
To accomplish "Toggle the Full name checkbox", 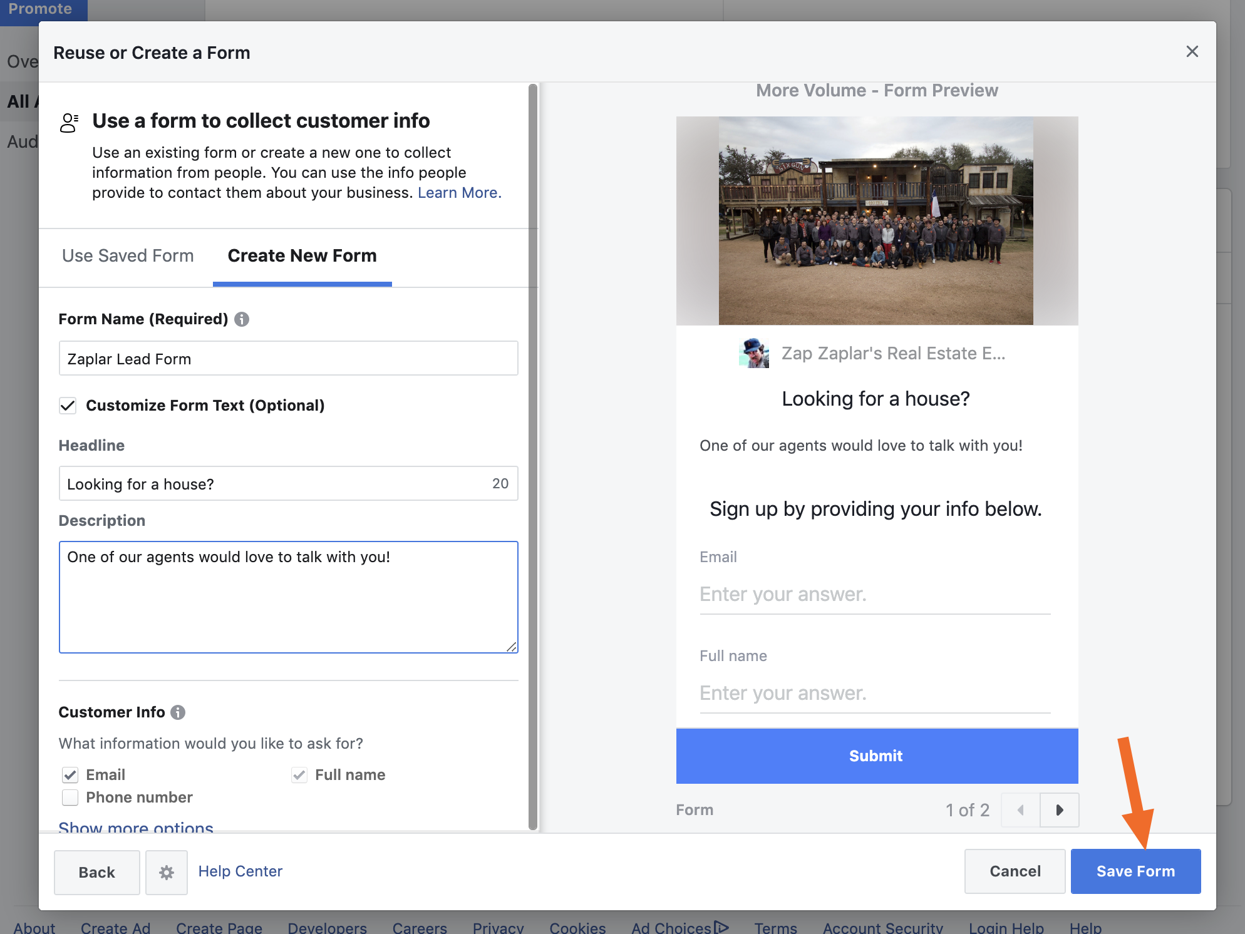I will pos(299,775).
